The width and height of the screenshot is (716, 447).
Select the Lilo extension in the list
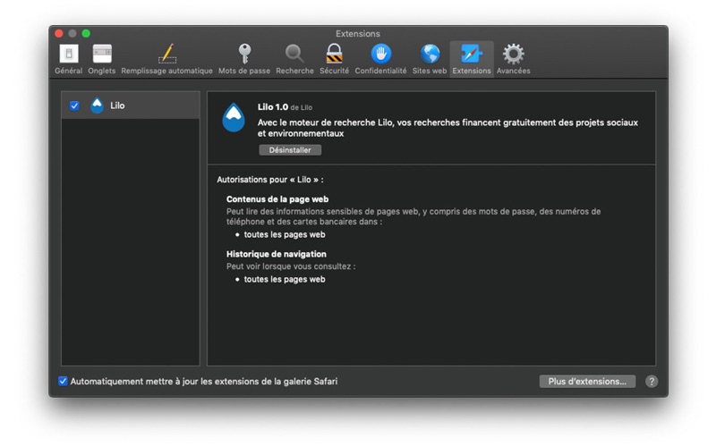[x=131, y=105]
